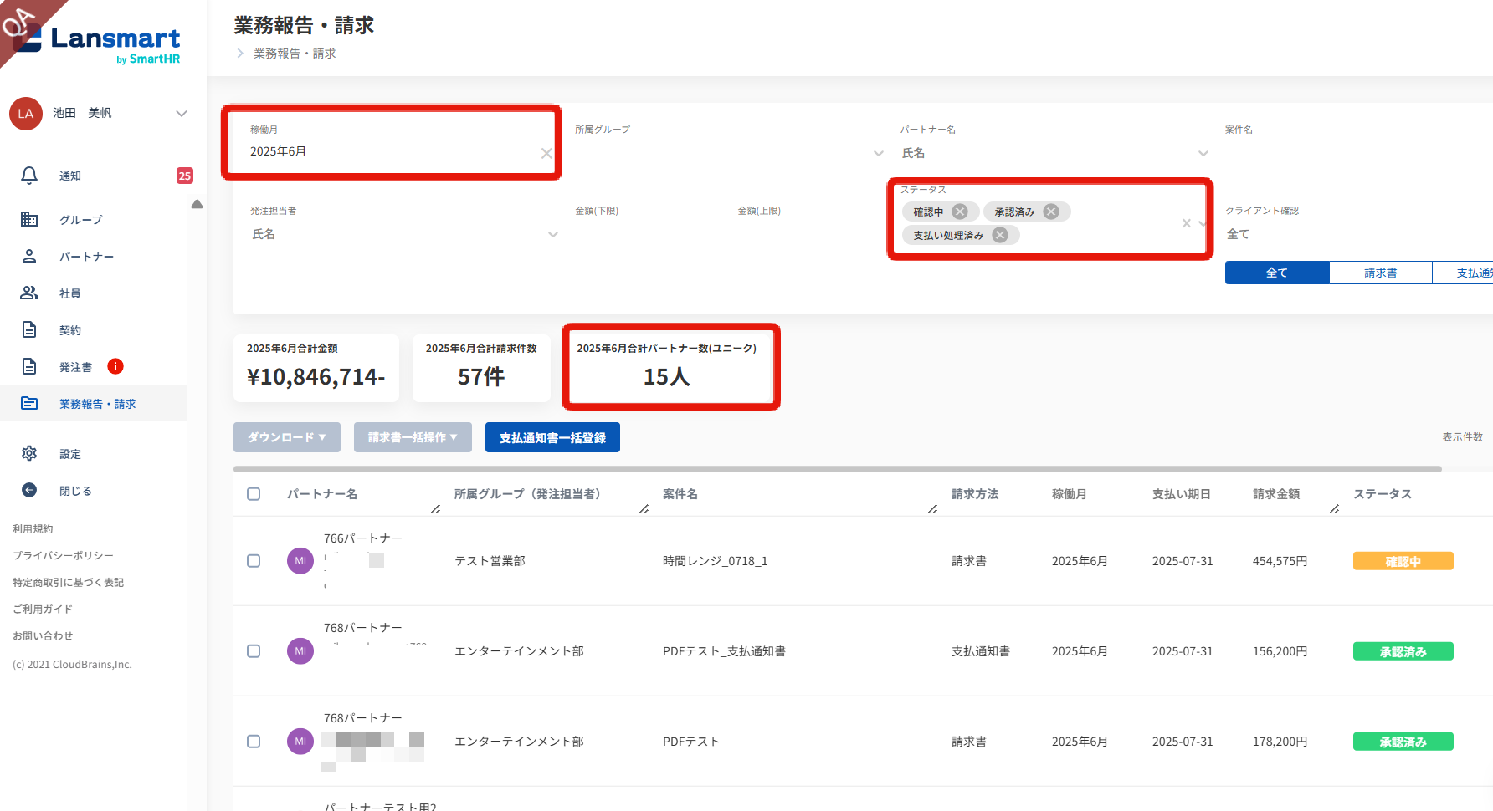1493x811 pixels.
Task: Click the 金額(上限) input field
Action: point(810,234)
